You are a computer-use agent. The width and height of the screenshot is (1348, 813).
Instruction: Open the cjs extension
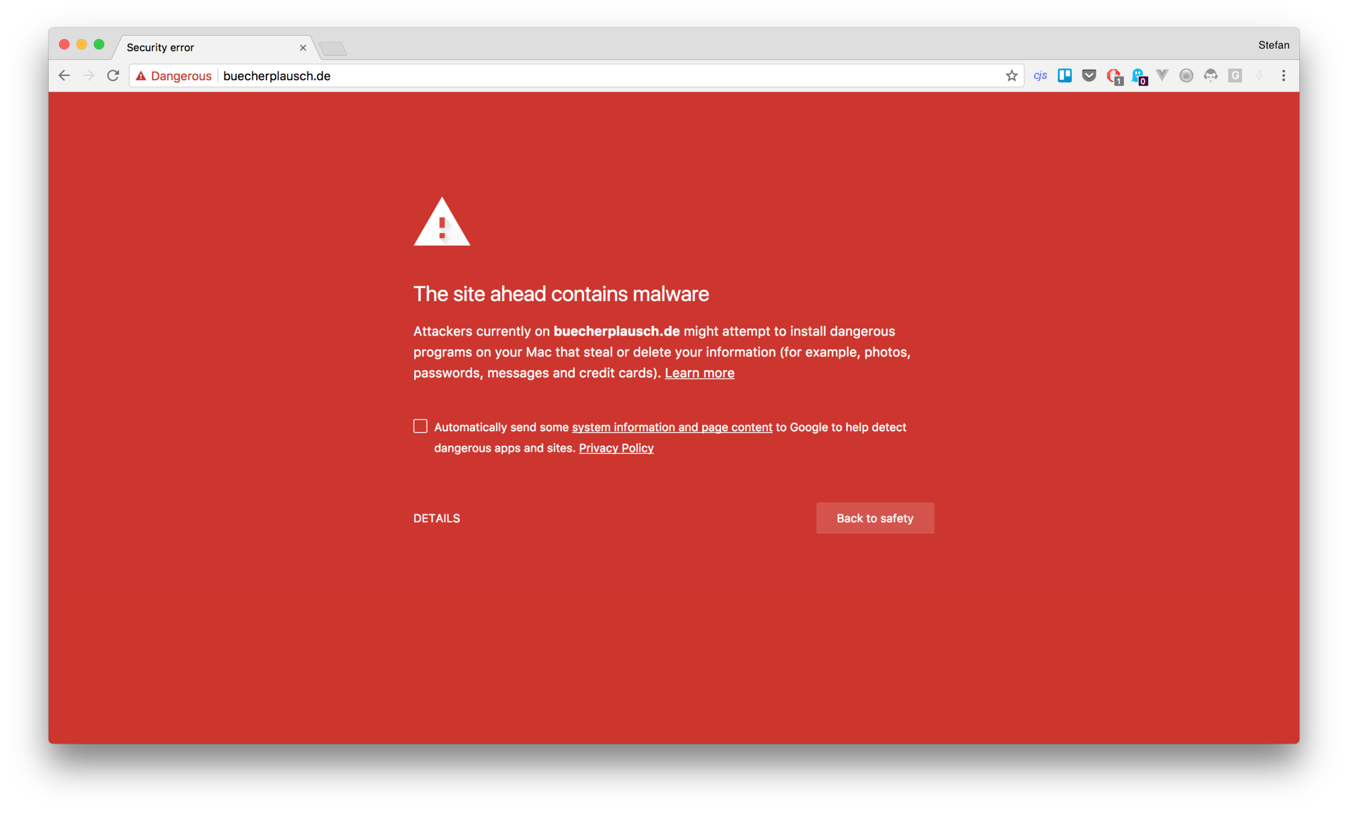pyautogui.click(x=1040, y=76)
